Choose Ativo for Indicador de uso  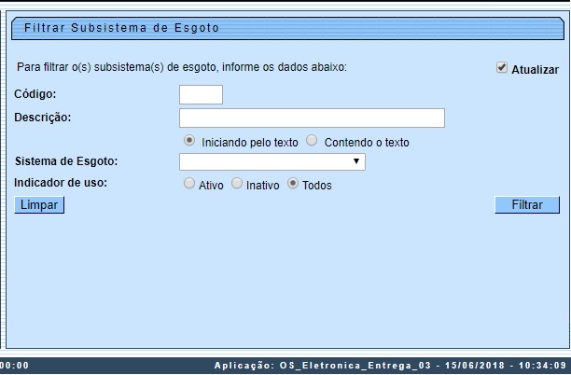point(189,184)
